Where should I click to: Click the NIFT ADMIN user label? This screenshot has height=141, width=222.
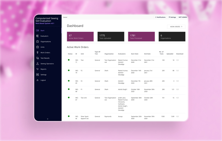(183, 17)
